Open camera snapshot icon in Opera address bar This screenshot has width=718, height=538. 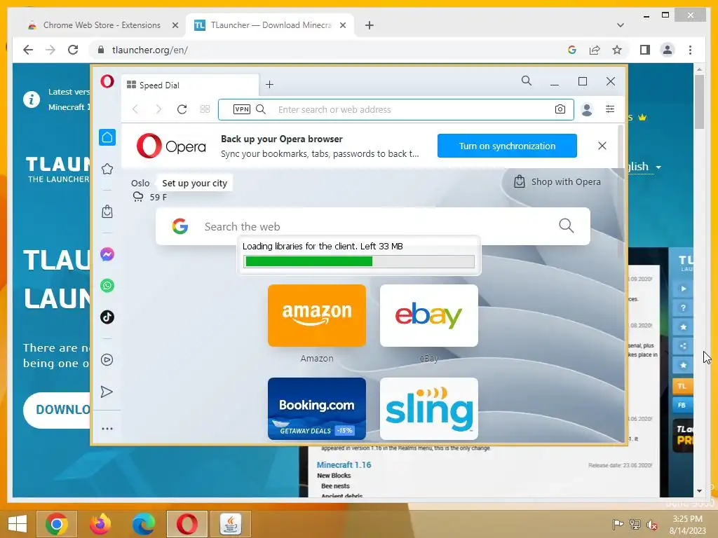[x=560, y=109]
